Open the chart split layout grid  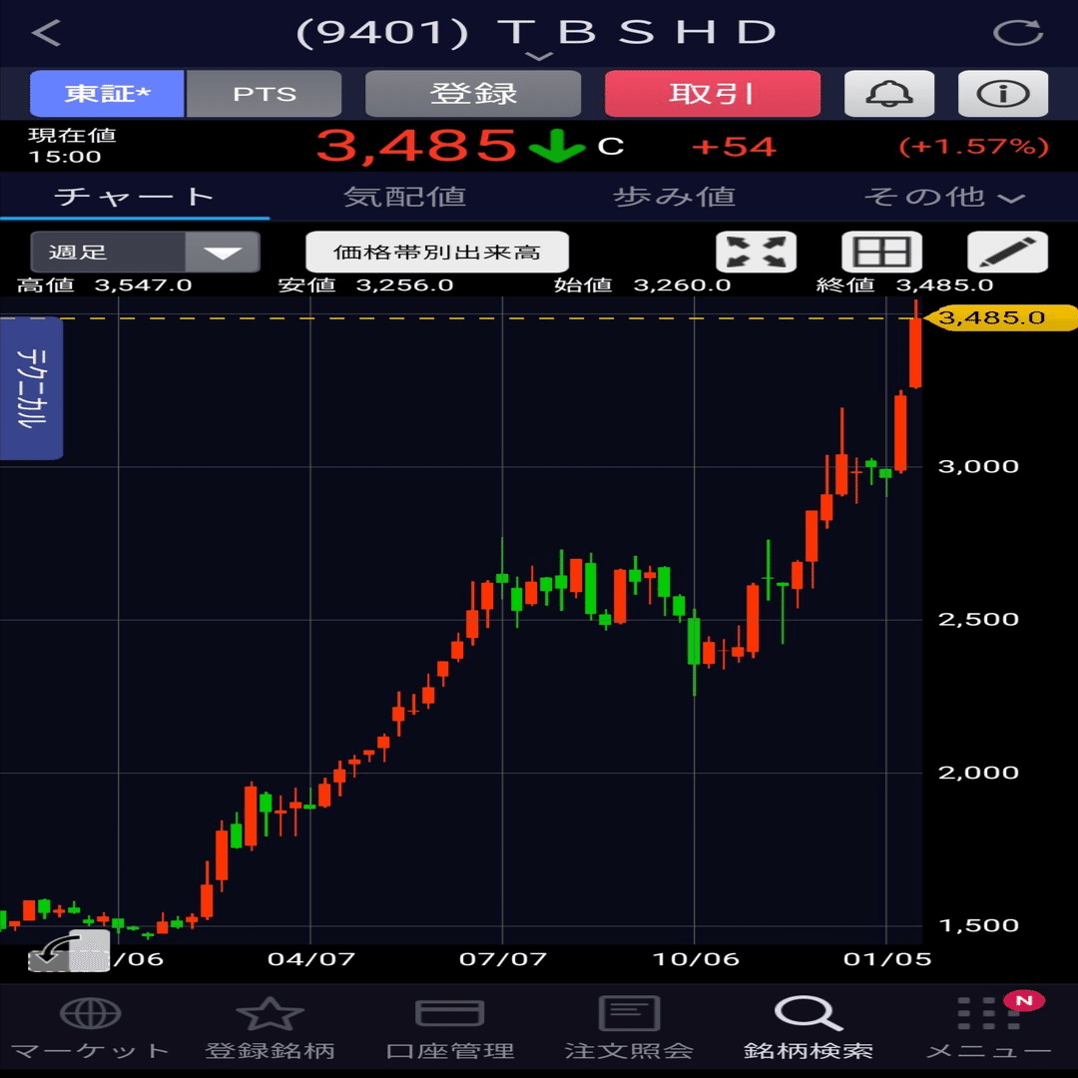point(881,252)
